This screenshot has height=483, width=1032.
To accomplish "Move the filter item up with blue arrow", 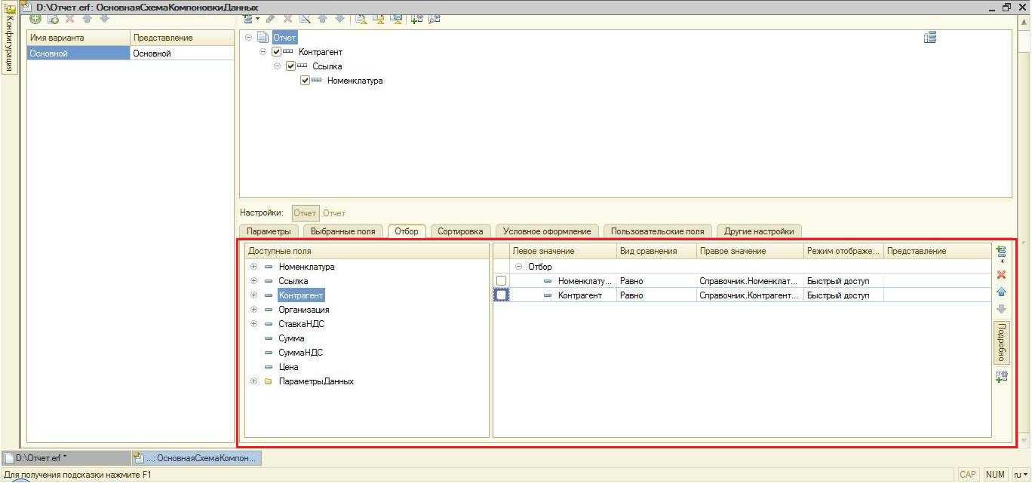I will [1001, 292].
